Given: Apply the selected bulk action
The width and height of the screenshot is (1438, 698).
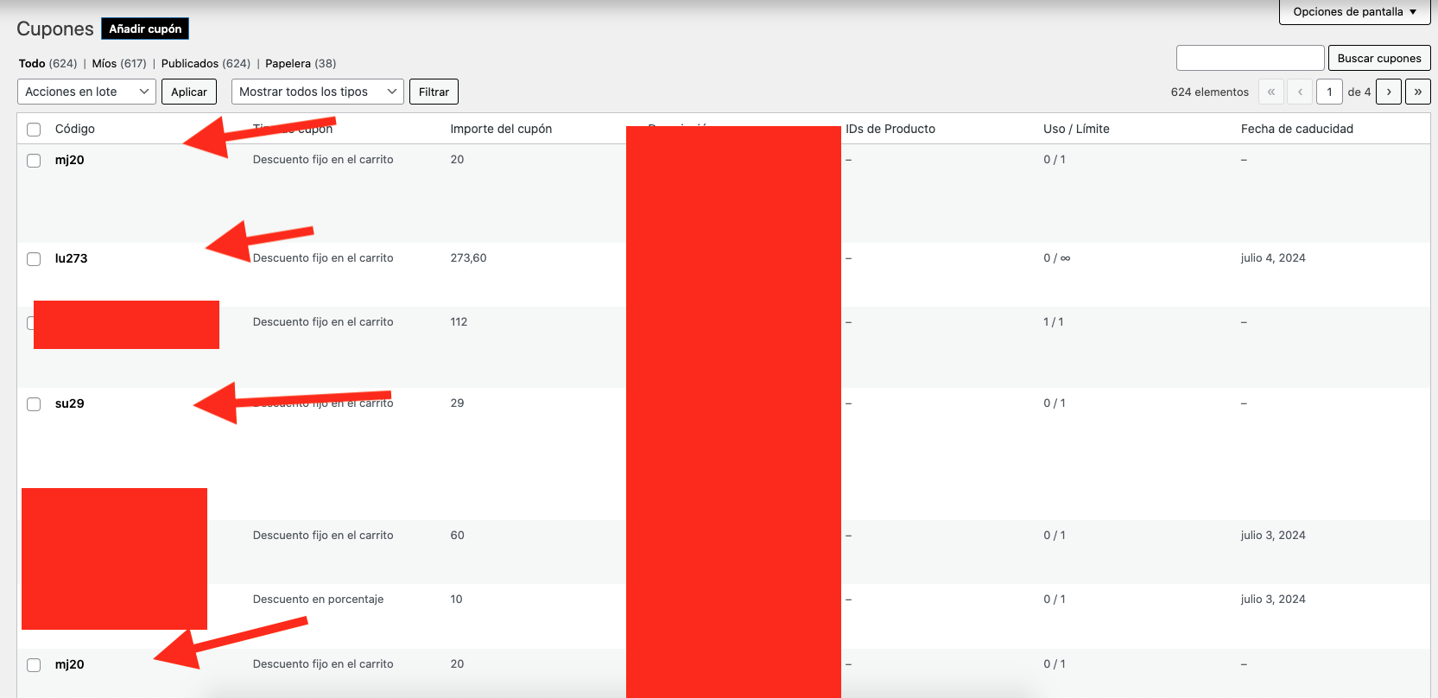Looking at the screenshot, I should pyautogui.click(x=188, y=92).
